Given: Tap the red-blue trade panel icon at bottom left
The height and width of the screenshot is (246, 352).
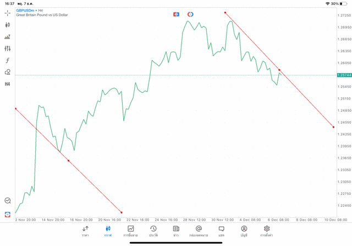Looking at the screenshot, I should tap(8, 214).
